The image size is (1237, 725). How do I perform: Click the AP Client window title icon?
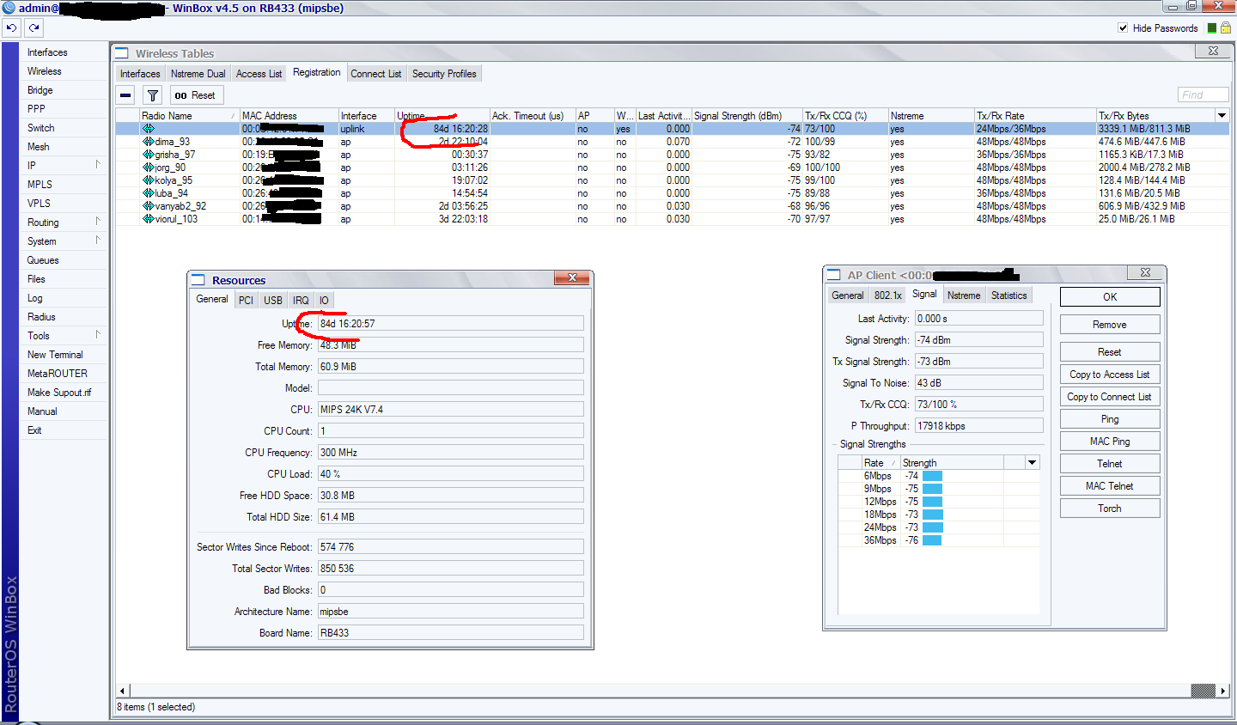[833, 275]
